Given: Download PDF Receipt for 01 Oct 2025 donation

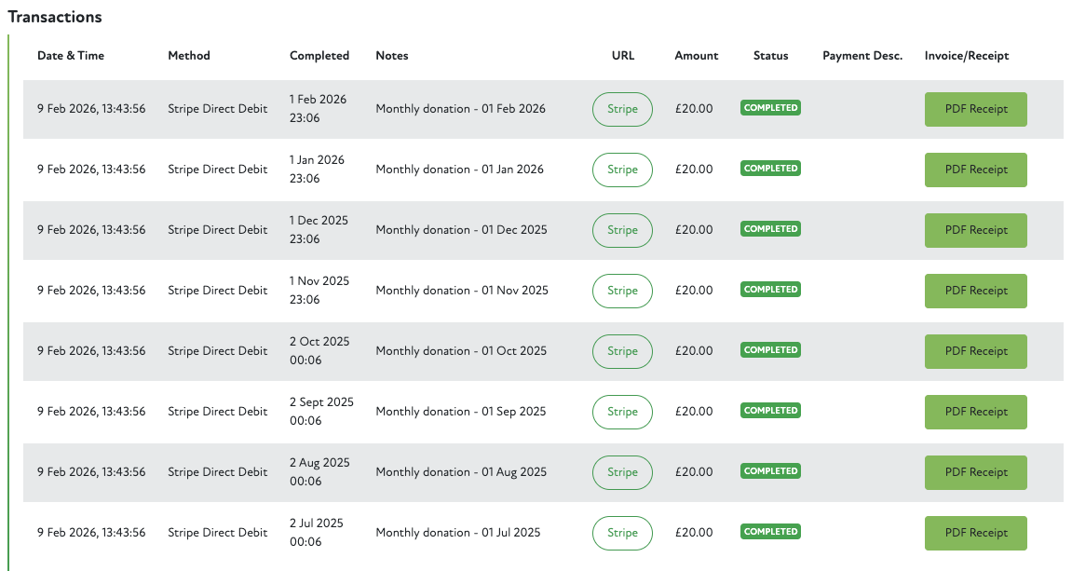Looking at the screenshot, I should [x=975, y=351].
